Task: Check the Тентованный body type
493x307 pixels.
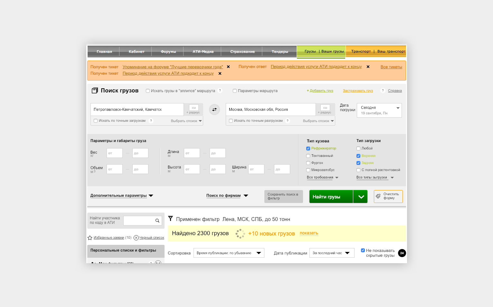Action: coord(308,156)
